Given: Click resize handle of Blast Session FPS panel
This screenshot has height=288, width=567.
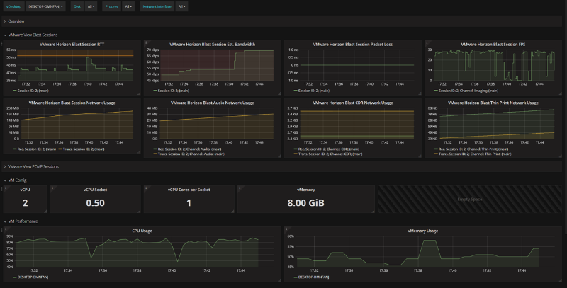Looking at the screenshot, I should [x=560, y=93].
